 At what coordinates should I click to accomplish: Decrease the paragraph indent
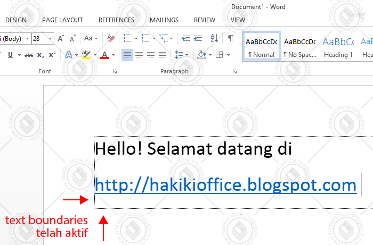tap(186, 38)
